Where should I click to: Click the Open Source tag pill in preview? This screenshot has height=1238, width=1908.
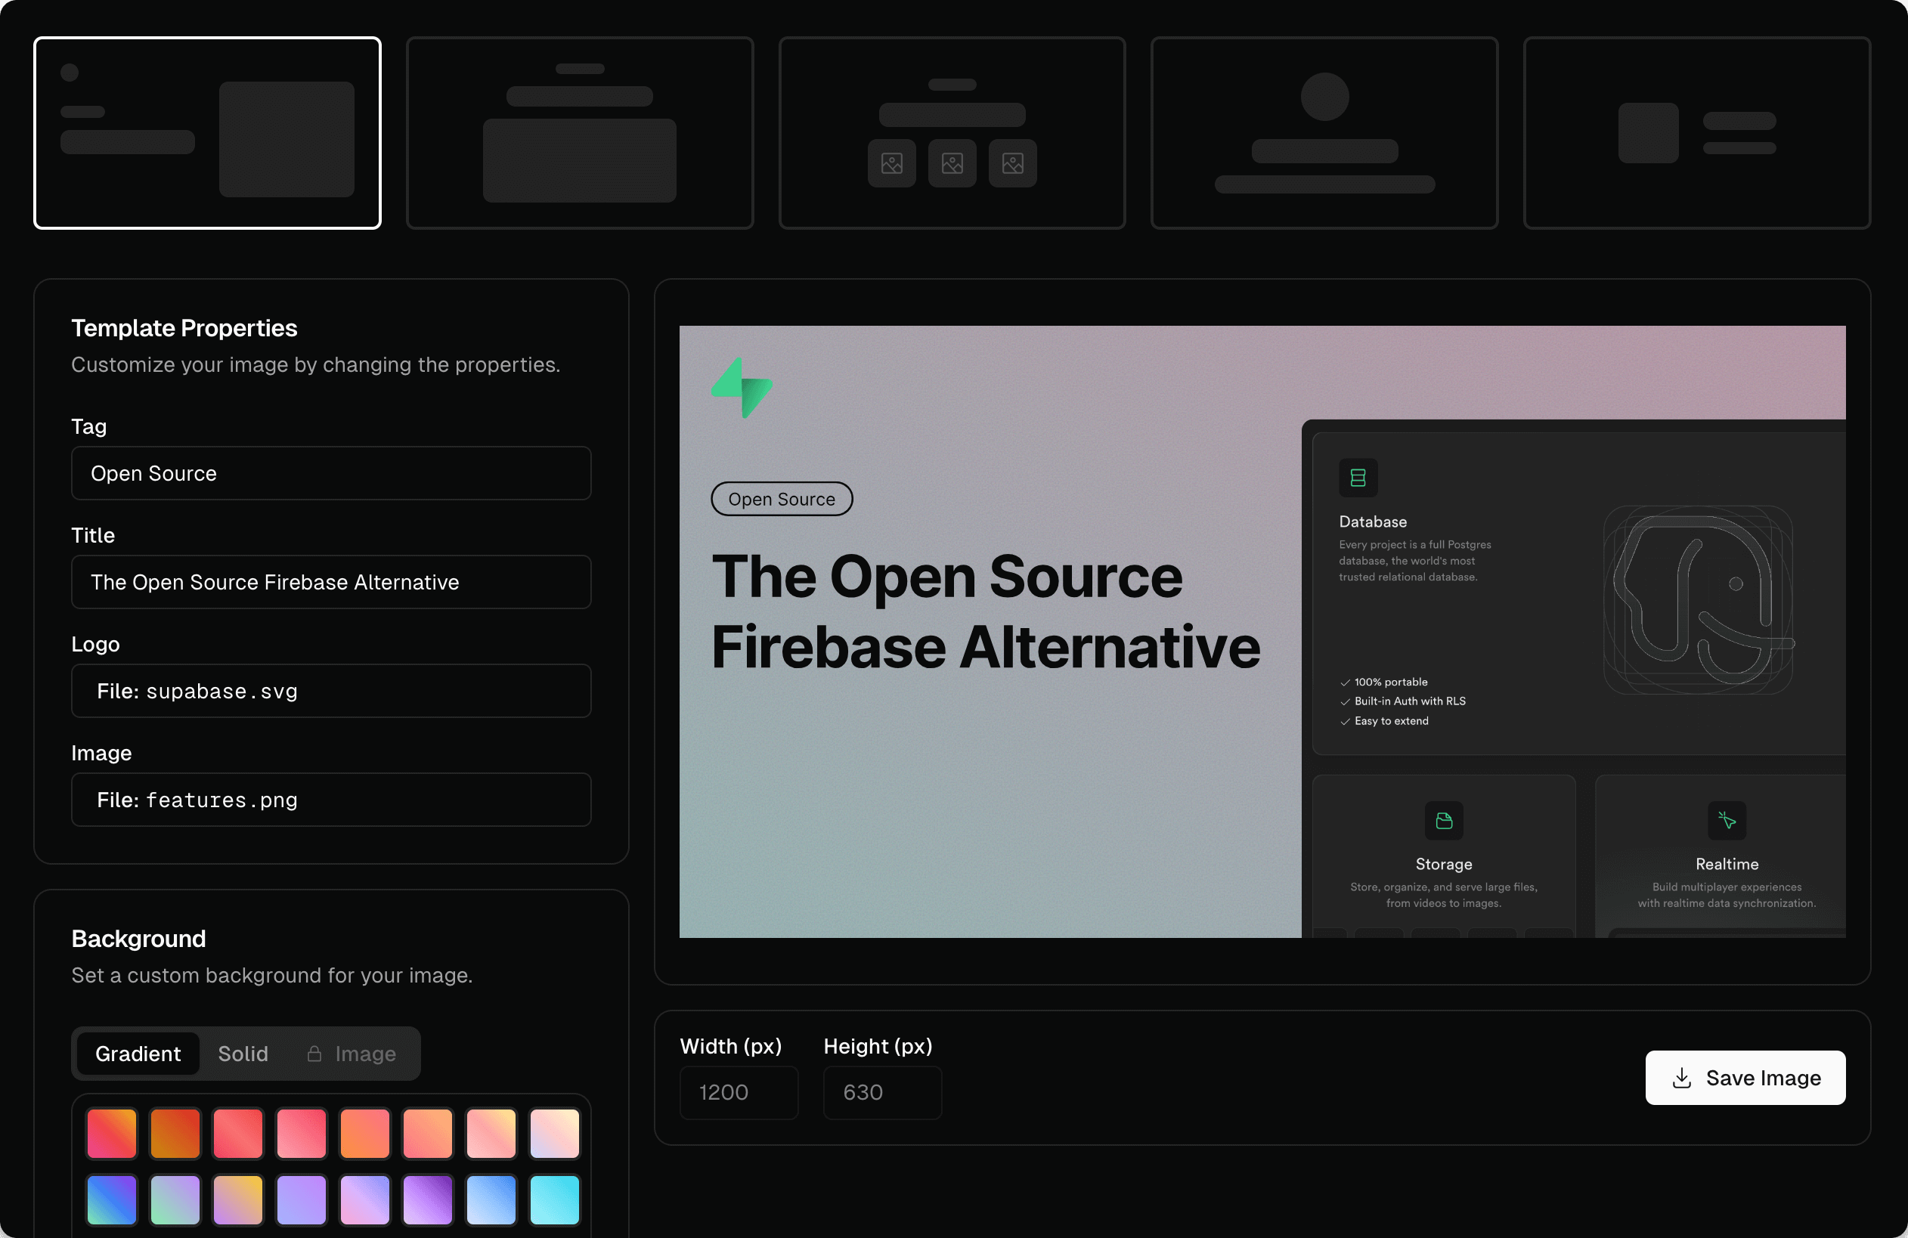point(782,500)
